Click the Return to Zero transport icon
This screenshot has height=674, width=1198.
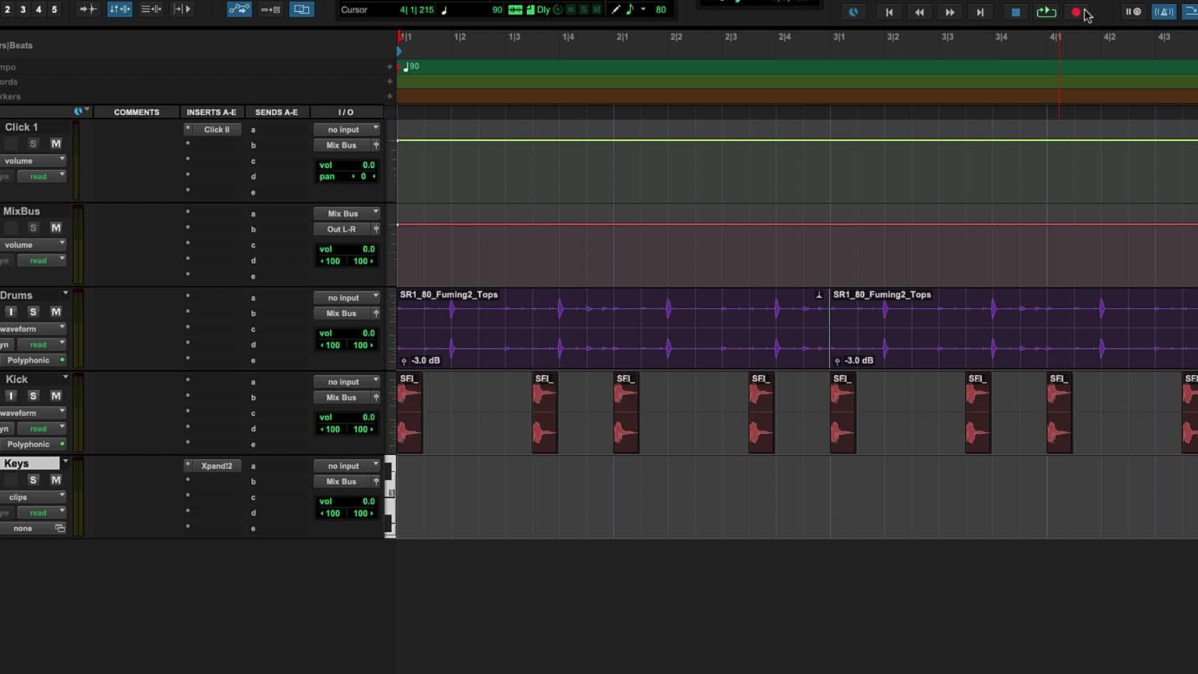point(889,12)
